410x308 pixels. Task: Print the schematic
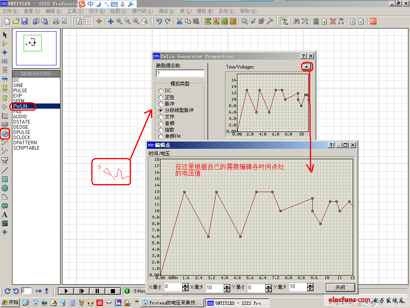56,21
